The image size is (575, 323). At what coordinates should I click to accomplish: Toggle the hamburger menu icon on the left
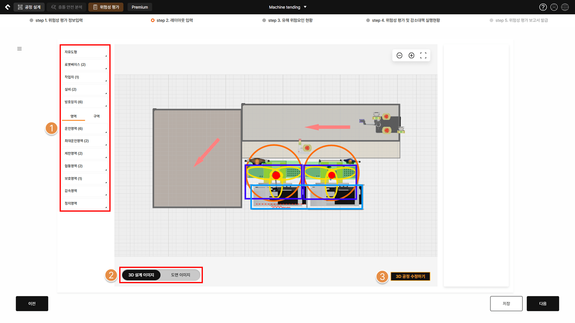tap(19, 49)
